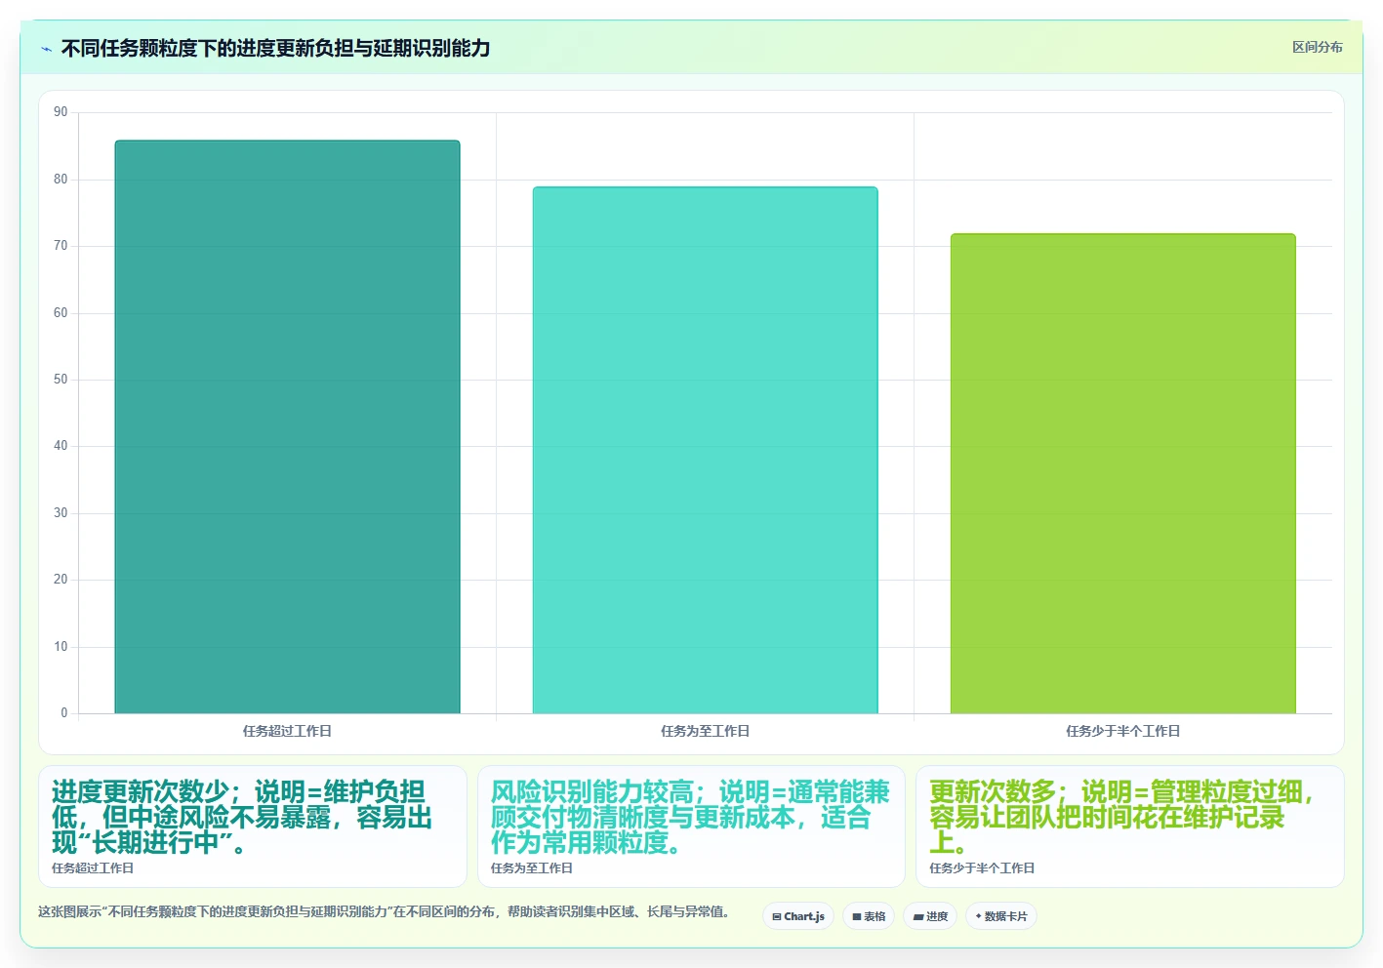Click the x-axis label 任务为至工作日
The image size is (1383, 968).
pos(705,731)
